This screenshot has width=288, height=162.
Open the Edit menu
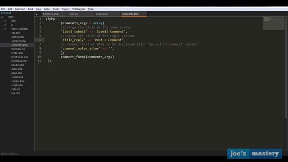(x=10, y=9)
